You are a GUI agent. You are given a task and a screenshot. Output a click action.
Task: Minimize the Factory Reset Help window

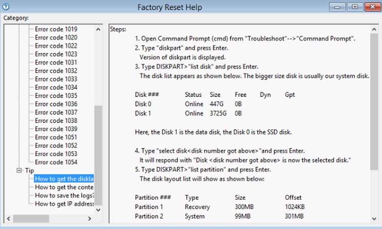337,7
